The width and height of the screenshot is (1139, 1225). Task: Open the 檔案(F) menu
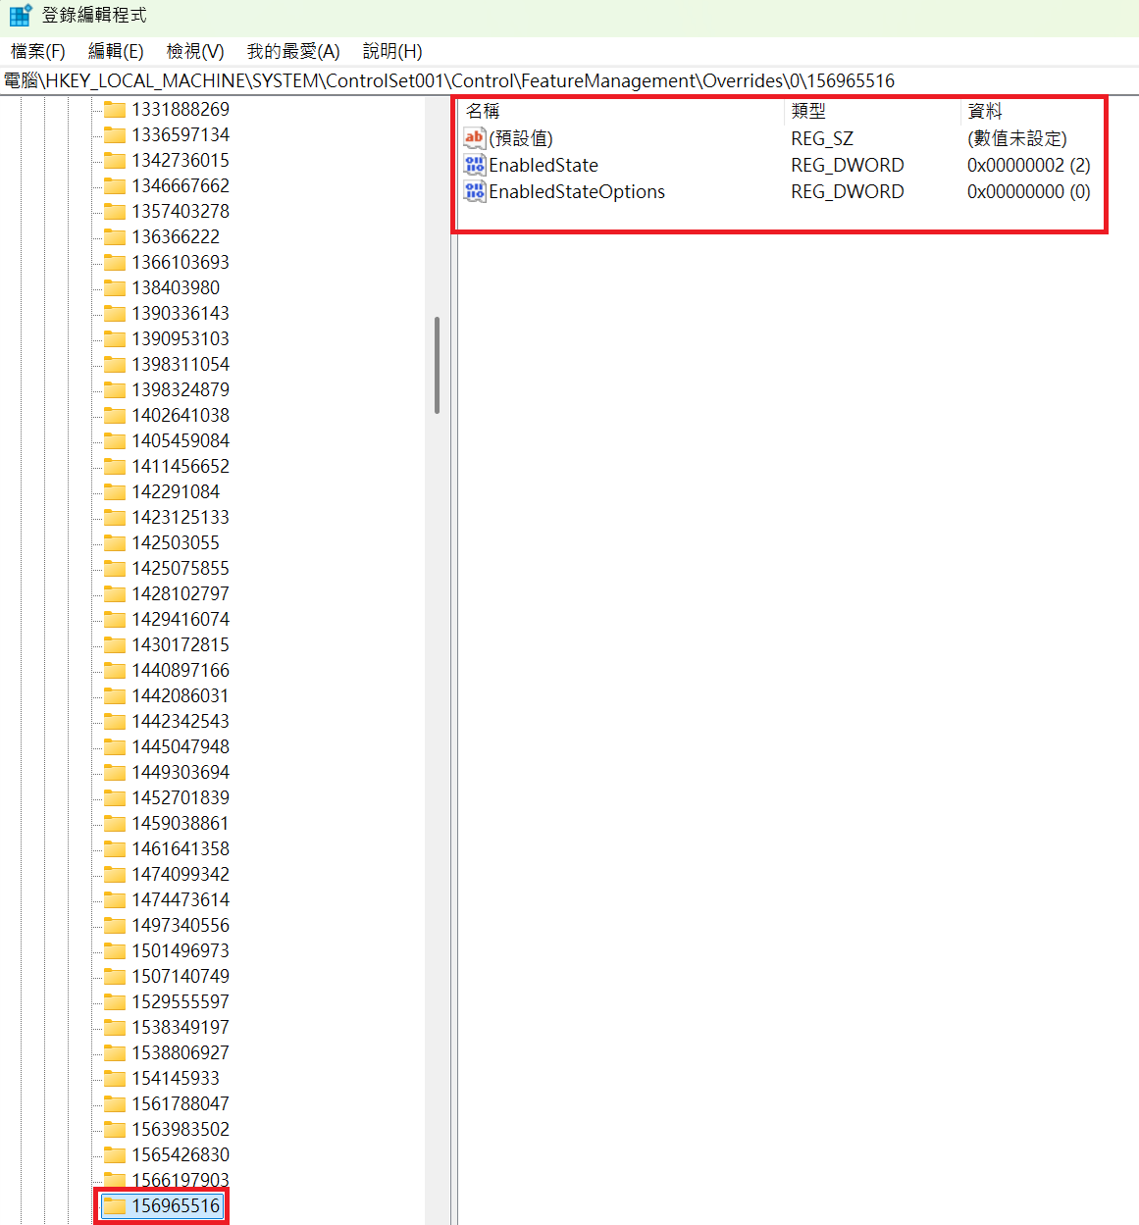38,51
